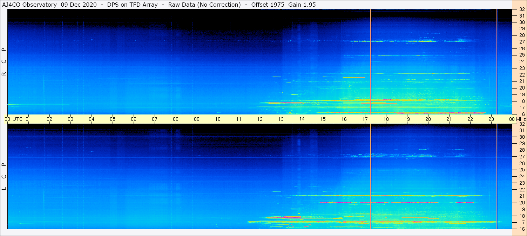Click the 28 MHz label on RCP frequency scale
The width and height of the screenshot is (527, 236).
pos(521,35)
